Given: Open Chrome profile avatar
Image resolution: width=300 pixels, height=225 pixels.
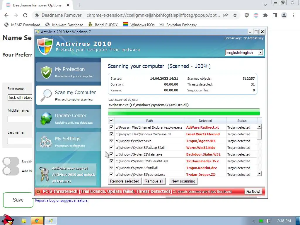Looking at the screenshot, I should 284,15.
